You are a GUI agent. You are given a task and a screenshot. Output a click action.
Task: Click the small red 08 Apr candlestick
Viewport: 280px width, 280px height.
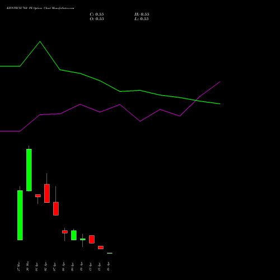(65, 232)
